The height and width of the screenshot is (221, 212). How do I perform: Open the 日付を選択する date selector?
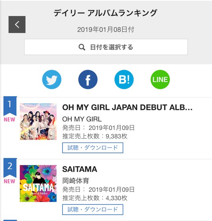(x=106, y=47)
